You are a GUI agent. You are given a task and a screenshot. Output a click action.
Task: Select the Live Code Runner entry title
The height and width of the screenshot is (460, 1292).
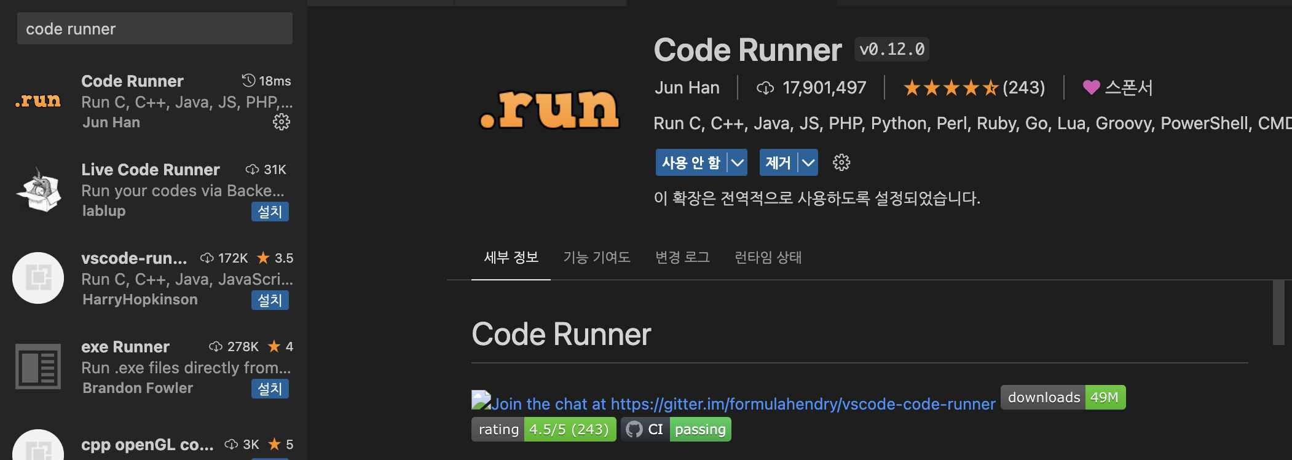(151, 170)
